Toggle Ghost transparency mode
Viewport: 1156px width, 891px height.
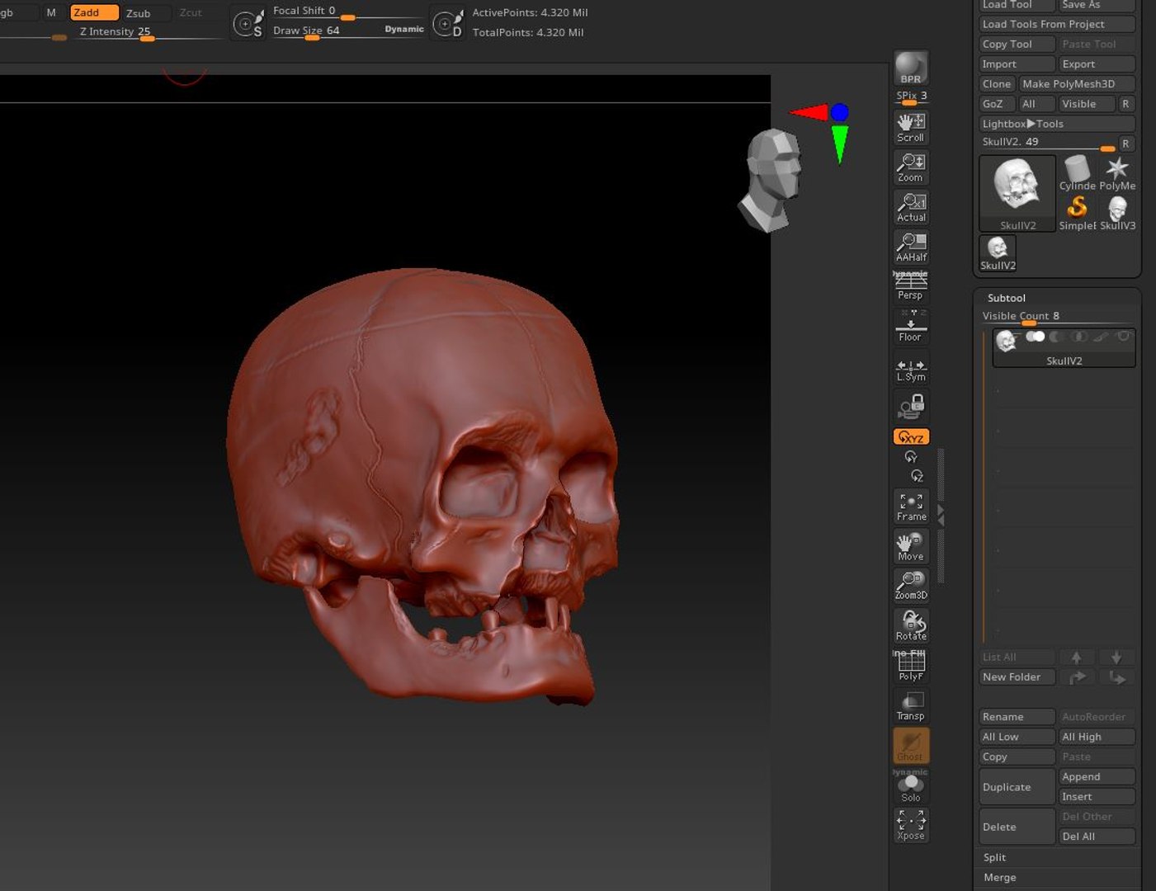911,746
